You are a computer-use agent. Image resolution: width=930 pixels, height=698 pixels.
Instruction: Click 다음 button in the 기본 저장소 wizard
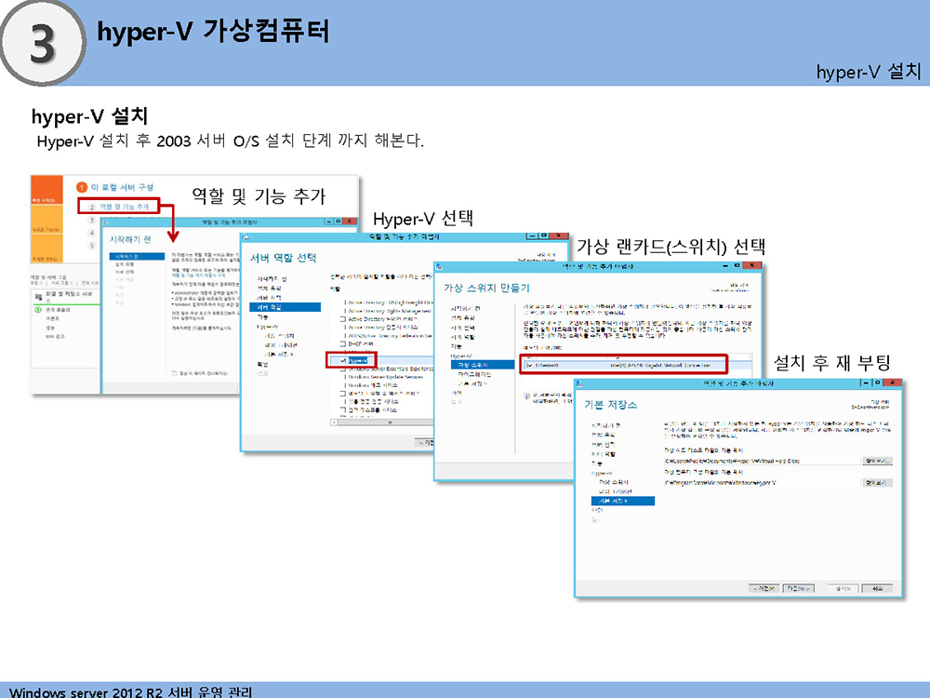coord(798,588)
